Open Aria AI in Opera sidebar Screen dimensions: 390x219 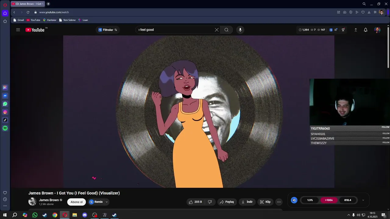(x=5, y=88)
